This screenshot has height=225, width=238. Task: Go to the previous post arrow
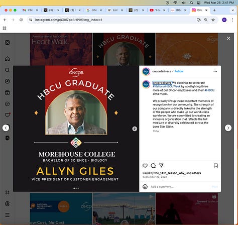tap(6, 128)
